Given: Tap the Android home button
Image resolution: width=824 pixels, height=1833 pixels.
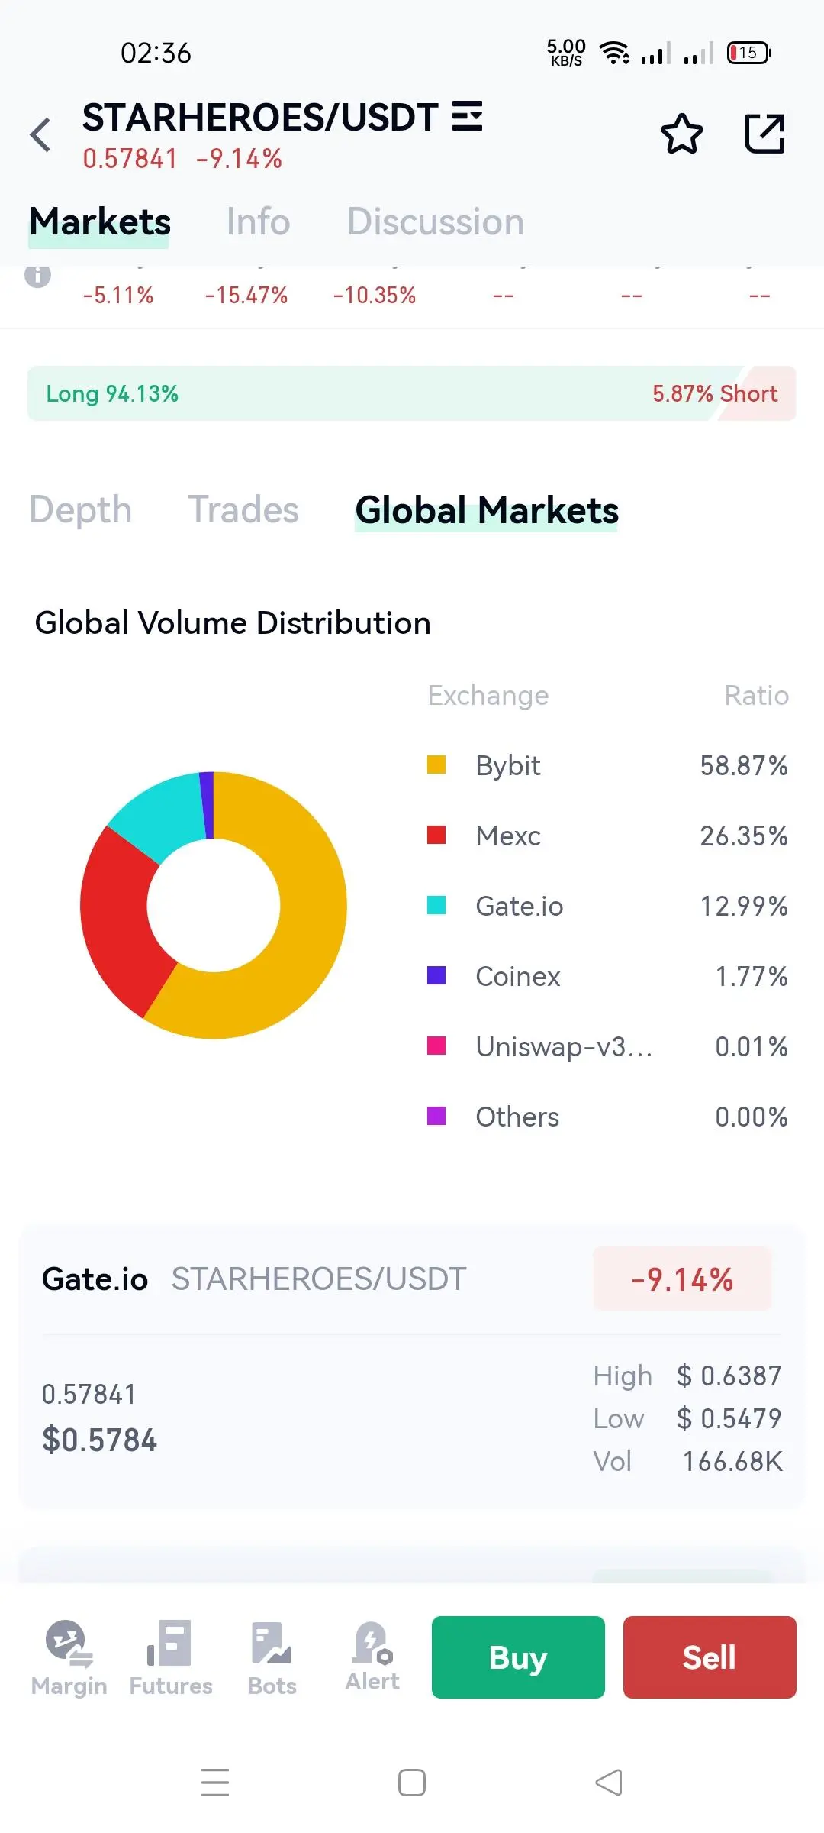Looking at the screenshot, I should click(x=412, y=1783).
